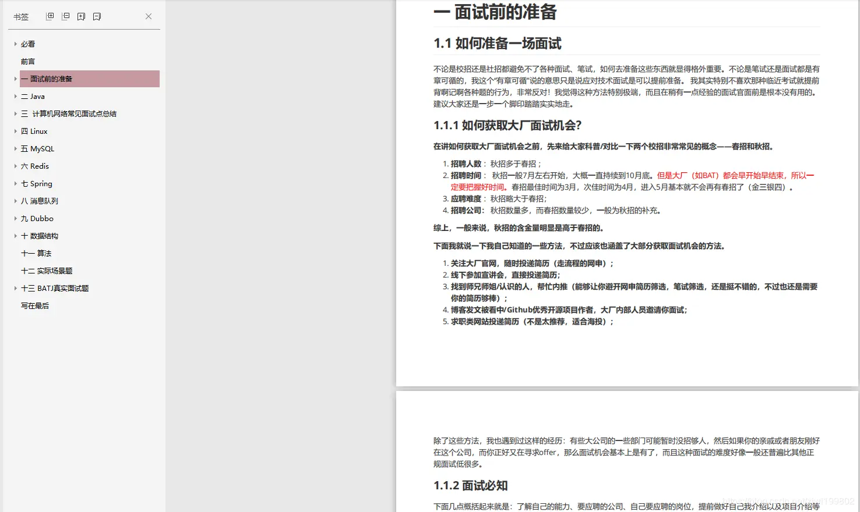
Task: Select the 写在最后 bookmark
Action: 35,305
